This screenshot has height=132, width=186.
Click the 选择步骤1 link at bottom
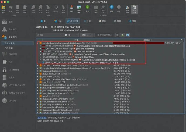43,118
